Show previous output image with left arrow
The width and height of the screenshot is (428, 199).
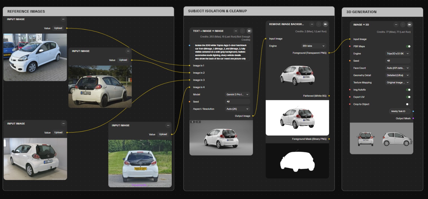point(193,122)
